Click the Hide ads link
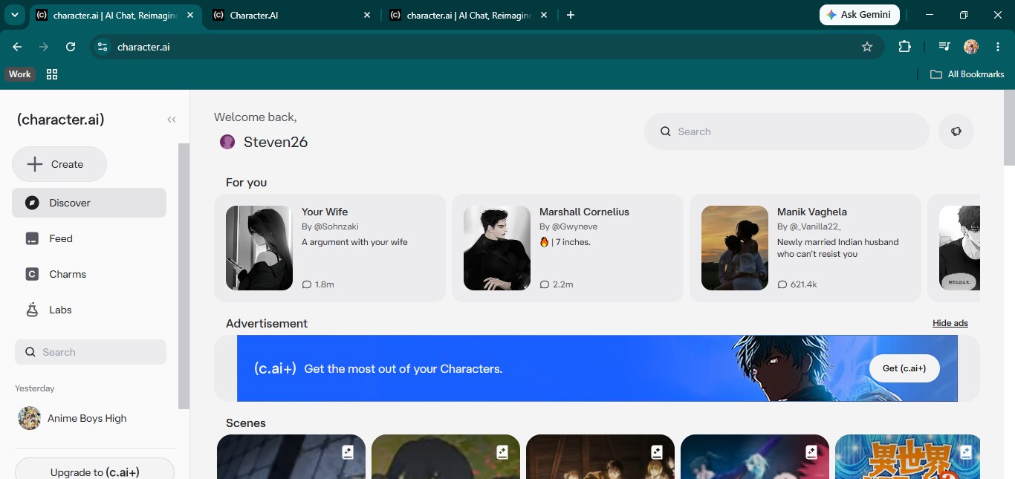1015x479 pixels. tap(950, 323)
